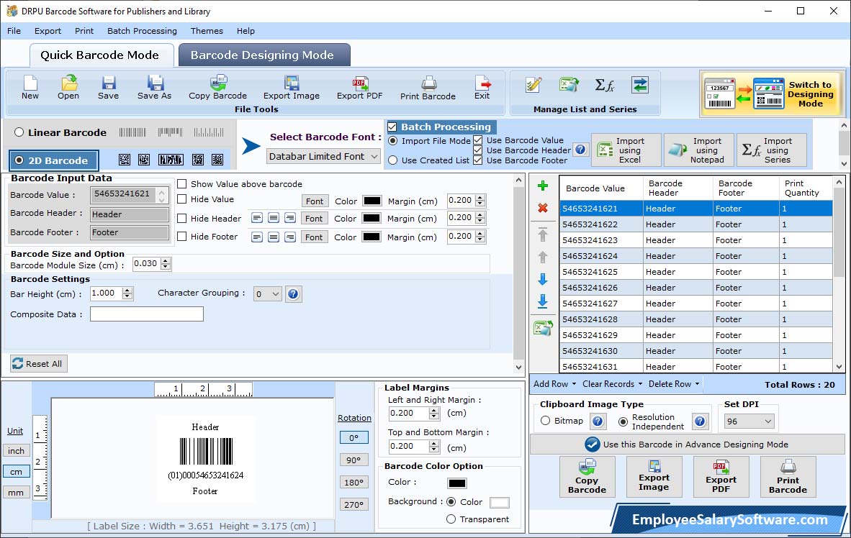Open help icon beside Use Barcode Header
The width and height of the screenshot is (851, 538).
point(580,149)
